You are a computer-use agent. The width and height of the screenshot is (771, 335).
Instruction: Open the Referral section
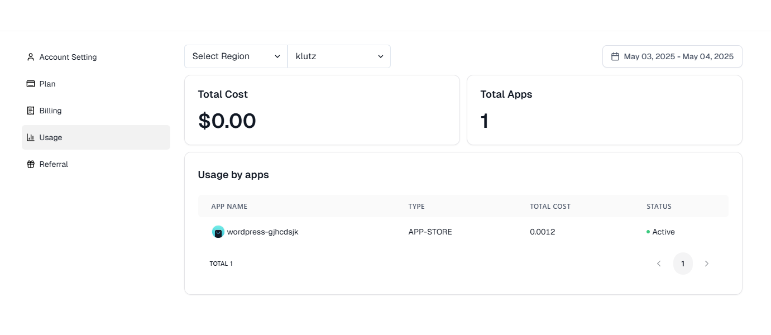[x=96, y=164]
